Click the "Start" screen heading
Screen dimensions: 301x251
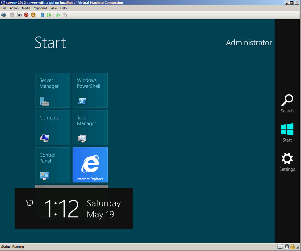click(x=50, y=43)
